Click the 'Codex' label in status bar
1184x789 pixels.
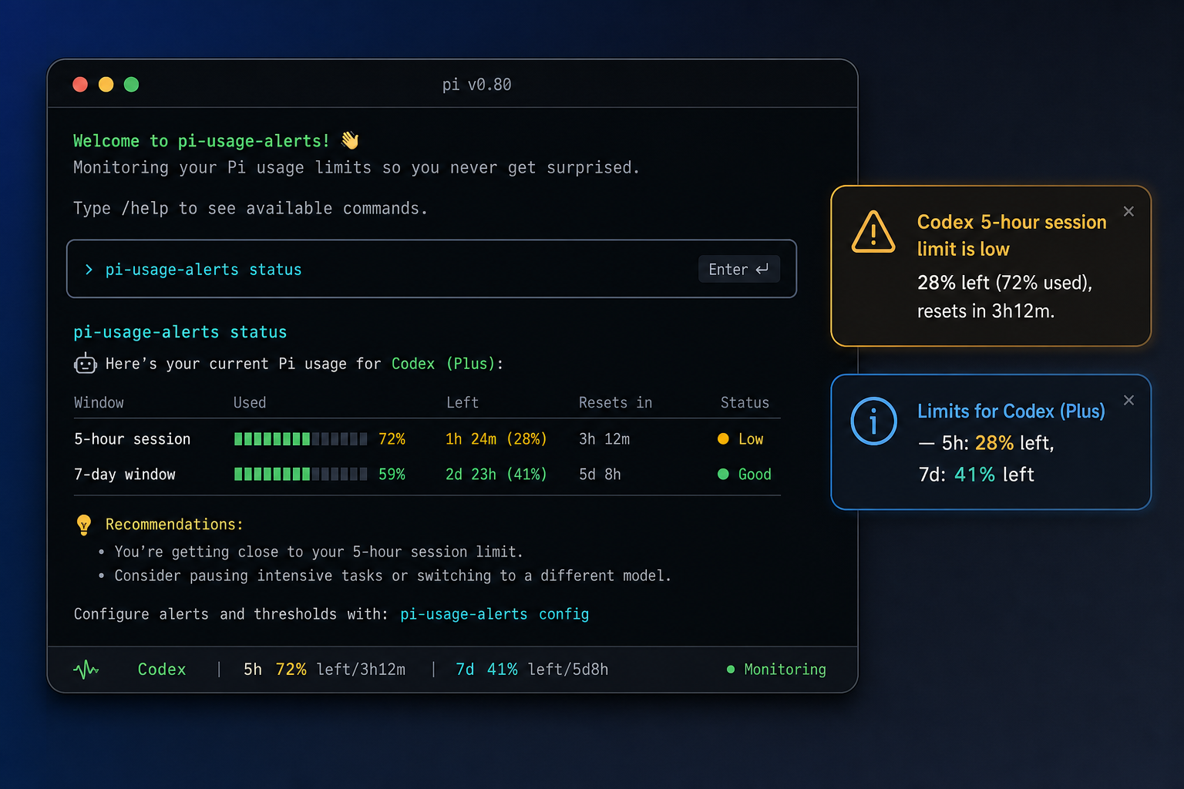pos(162,670)
